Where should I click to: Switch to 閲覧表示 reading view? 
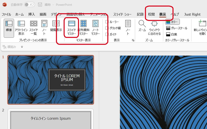point(56,26)
